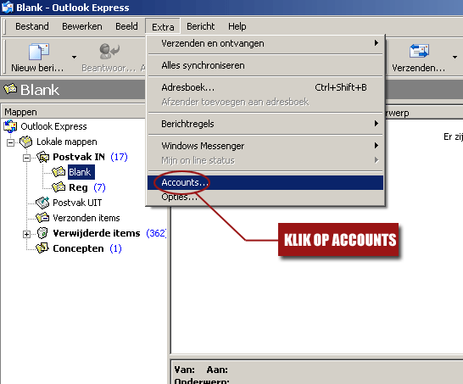This screenshot has height=384, width=463.
Task: Open the Verwijderde items trash icon
Action: 42,233
